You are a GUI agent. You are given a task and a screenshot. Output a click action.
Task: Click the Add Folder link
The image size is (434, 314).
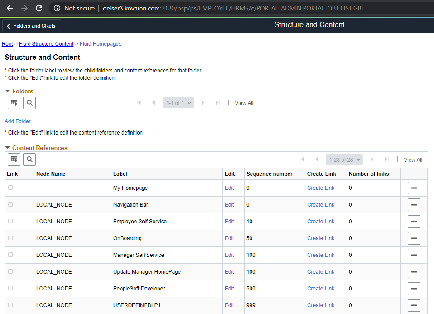tap(17, 121)
